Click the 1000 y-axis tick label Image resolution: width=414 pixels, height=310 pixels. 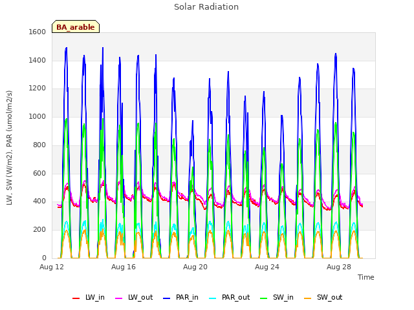click(38, 116)
